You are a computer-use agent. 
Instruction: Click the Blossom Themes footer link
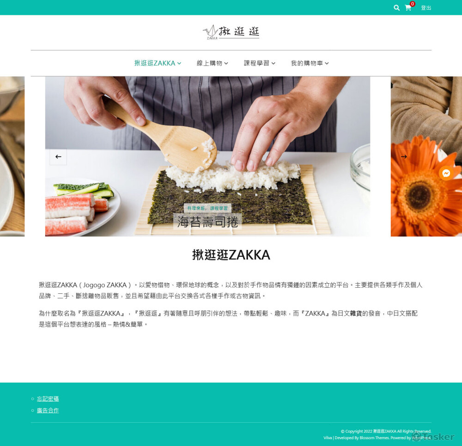374,438
